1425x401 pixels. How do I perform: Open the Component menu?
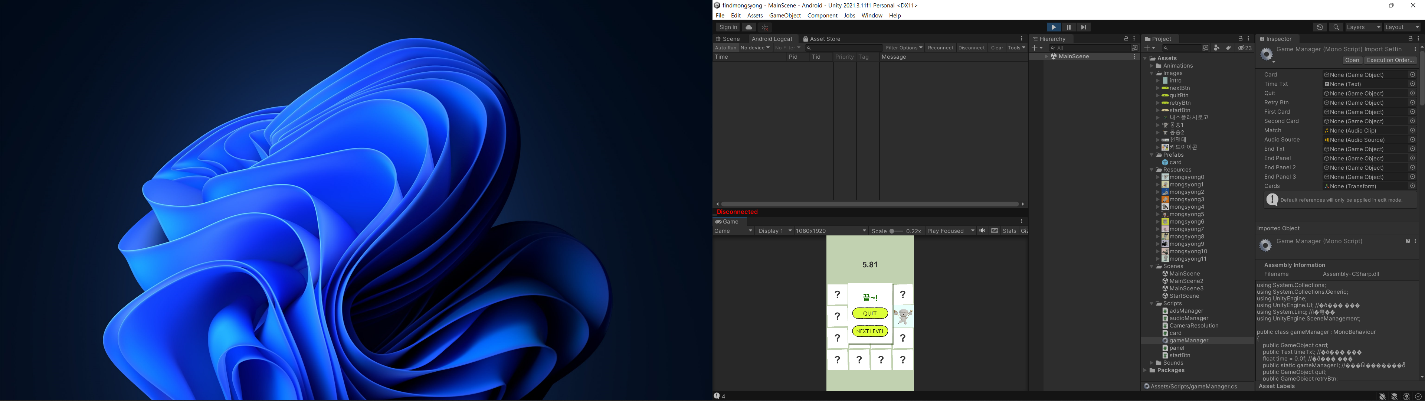pos(822,16)
